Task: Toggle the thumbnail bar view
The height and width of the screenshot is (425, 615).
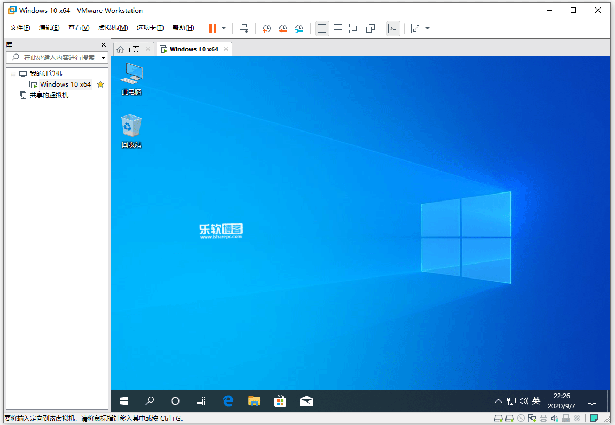Action: (338, 28)
